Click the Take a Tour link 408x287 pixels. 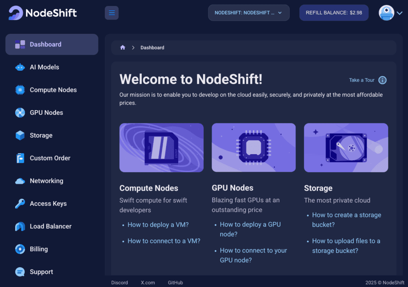(362, 80)
